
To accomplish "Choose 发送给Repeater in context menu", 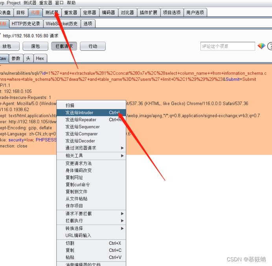I will pyautogui.click(x=91, y=120).
